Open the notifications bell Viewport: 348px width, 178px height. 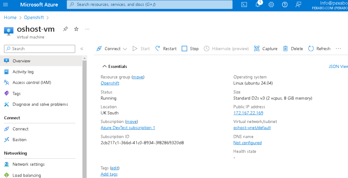[258, 4]
